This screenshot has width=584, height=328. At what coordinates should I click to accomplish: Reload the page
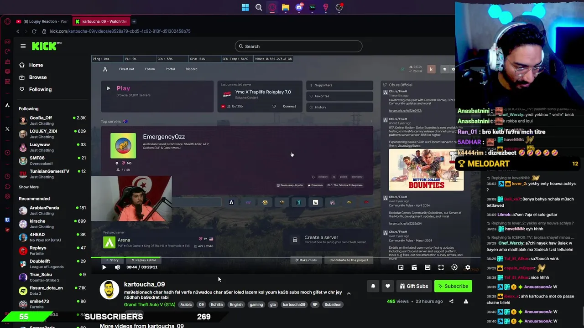[x=34, y=31]
